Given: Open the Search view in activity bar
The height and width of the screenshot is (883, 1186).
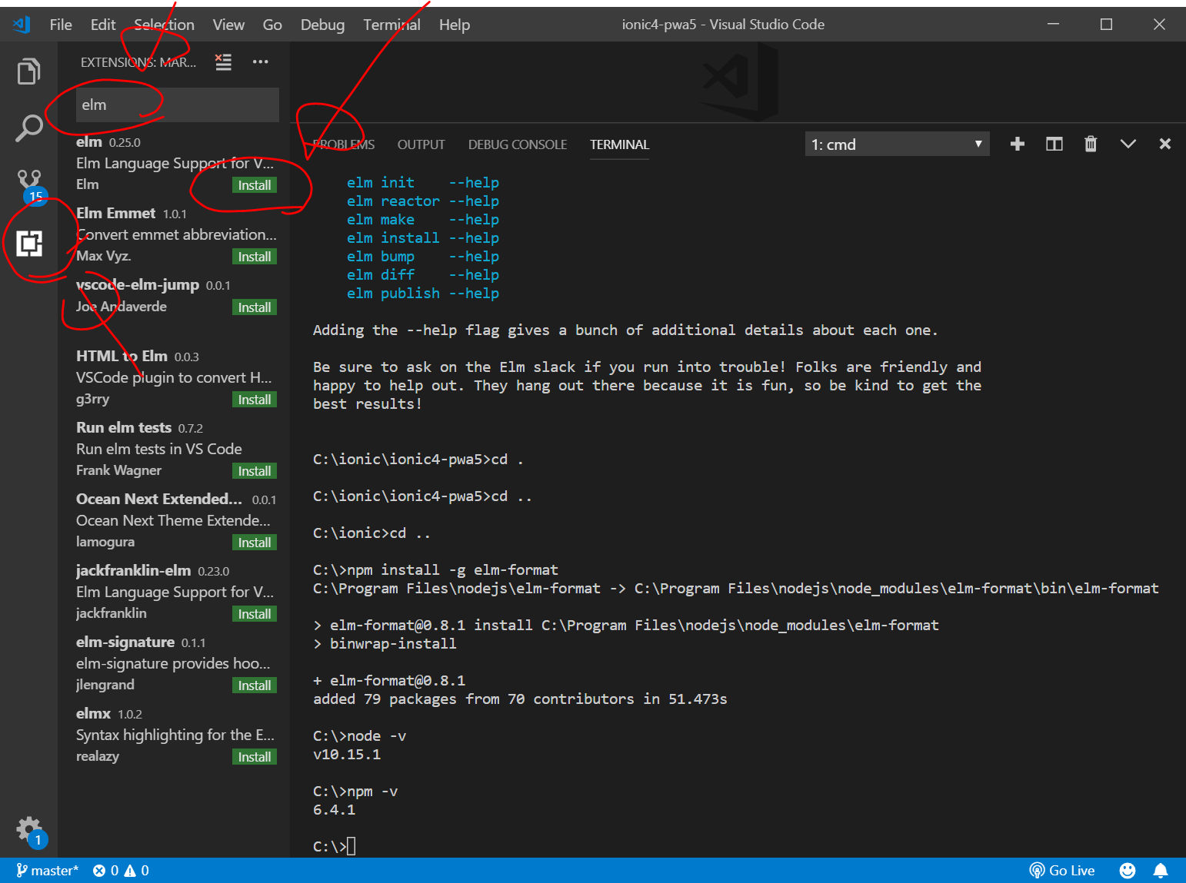Looking at the screenshot, I should [28, 128].
